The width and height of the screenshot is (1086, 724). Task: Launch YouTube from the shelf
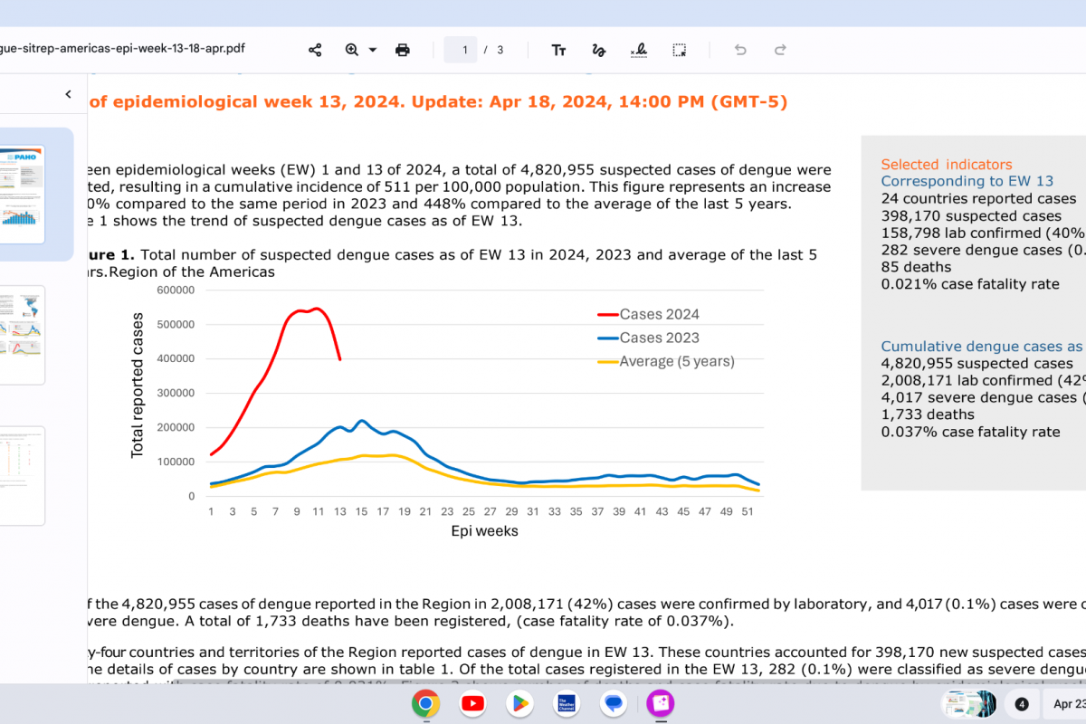coord(472,703)
